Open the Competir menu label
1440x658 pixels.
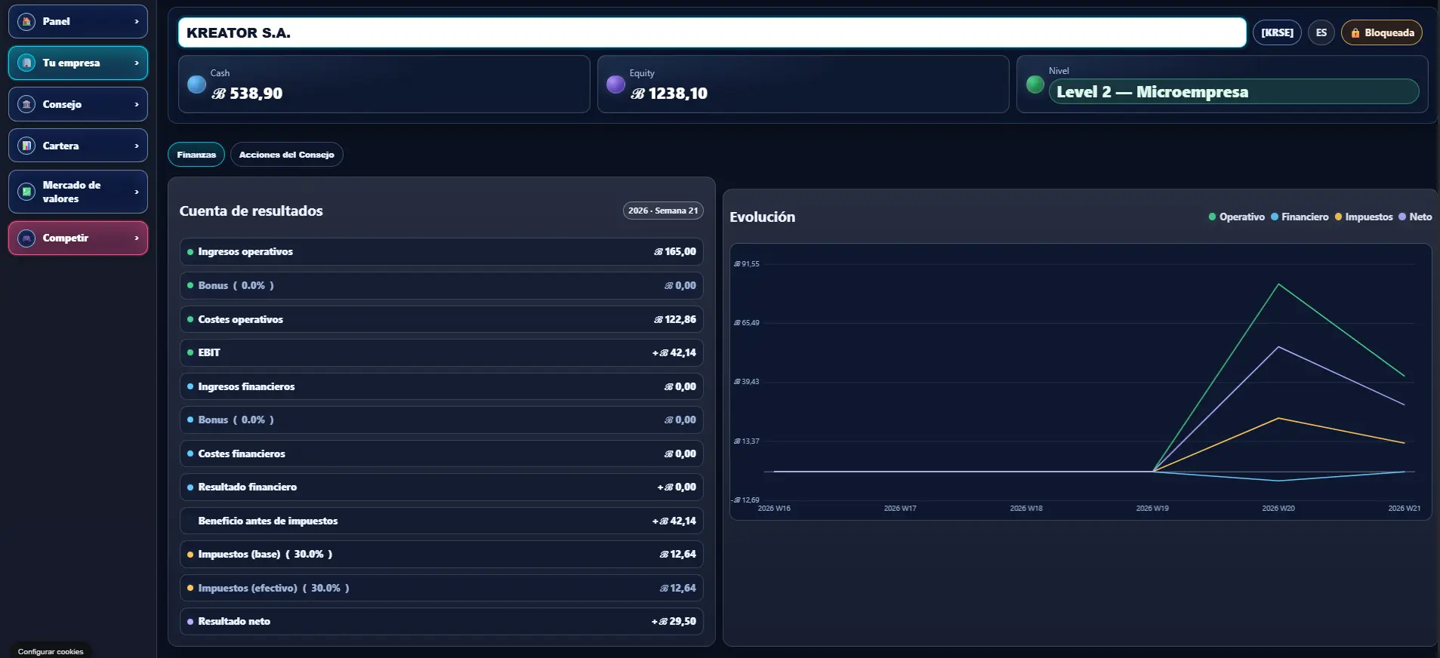point(66,238)
